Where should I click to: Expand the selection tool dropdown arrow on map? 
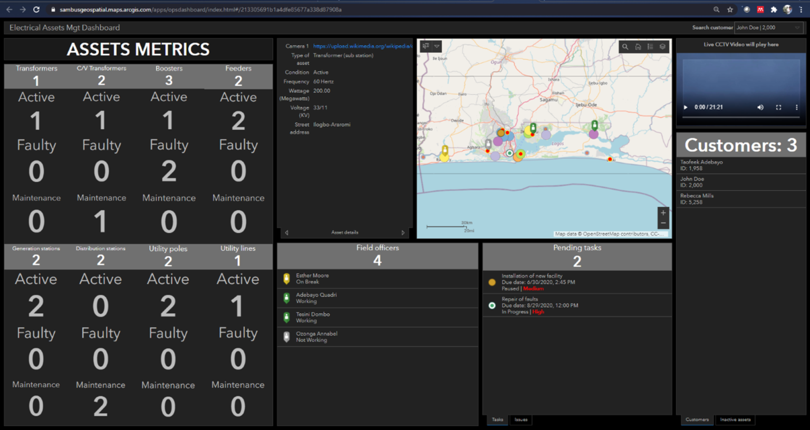(x=436, y=46)
